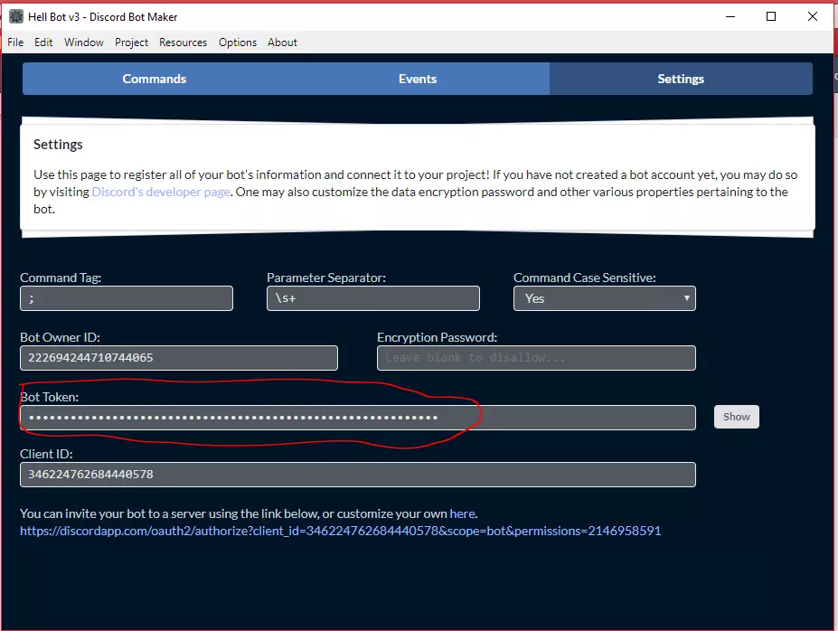Viewport: 838px width, 631px height.
Task: Open the 'here' customize invite link
Action: pyautogui.click(x=462, y=513)
